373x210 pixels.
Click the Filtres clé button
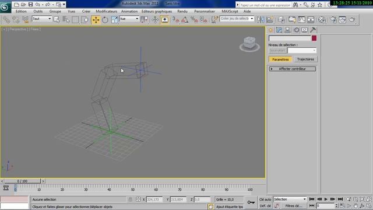tap(294, 206)
